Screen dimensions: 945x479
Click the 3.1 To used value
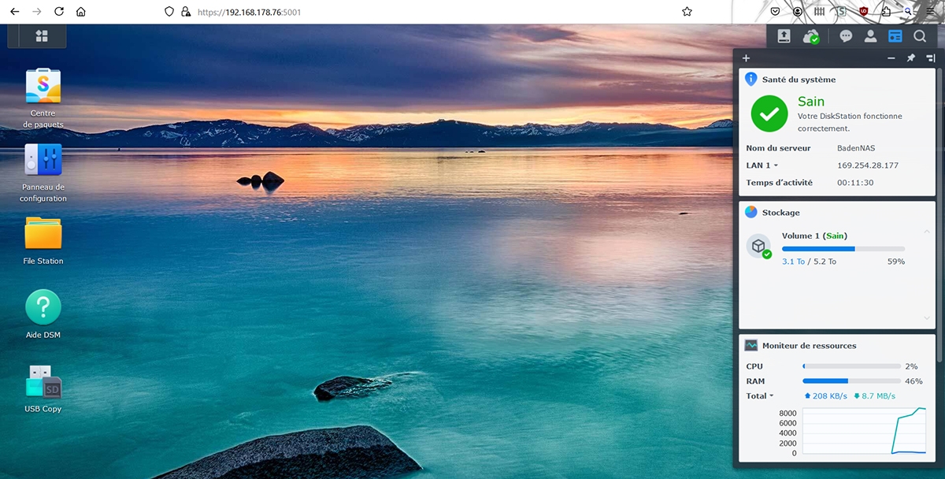[793, 262]
